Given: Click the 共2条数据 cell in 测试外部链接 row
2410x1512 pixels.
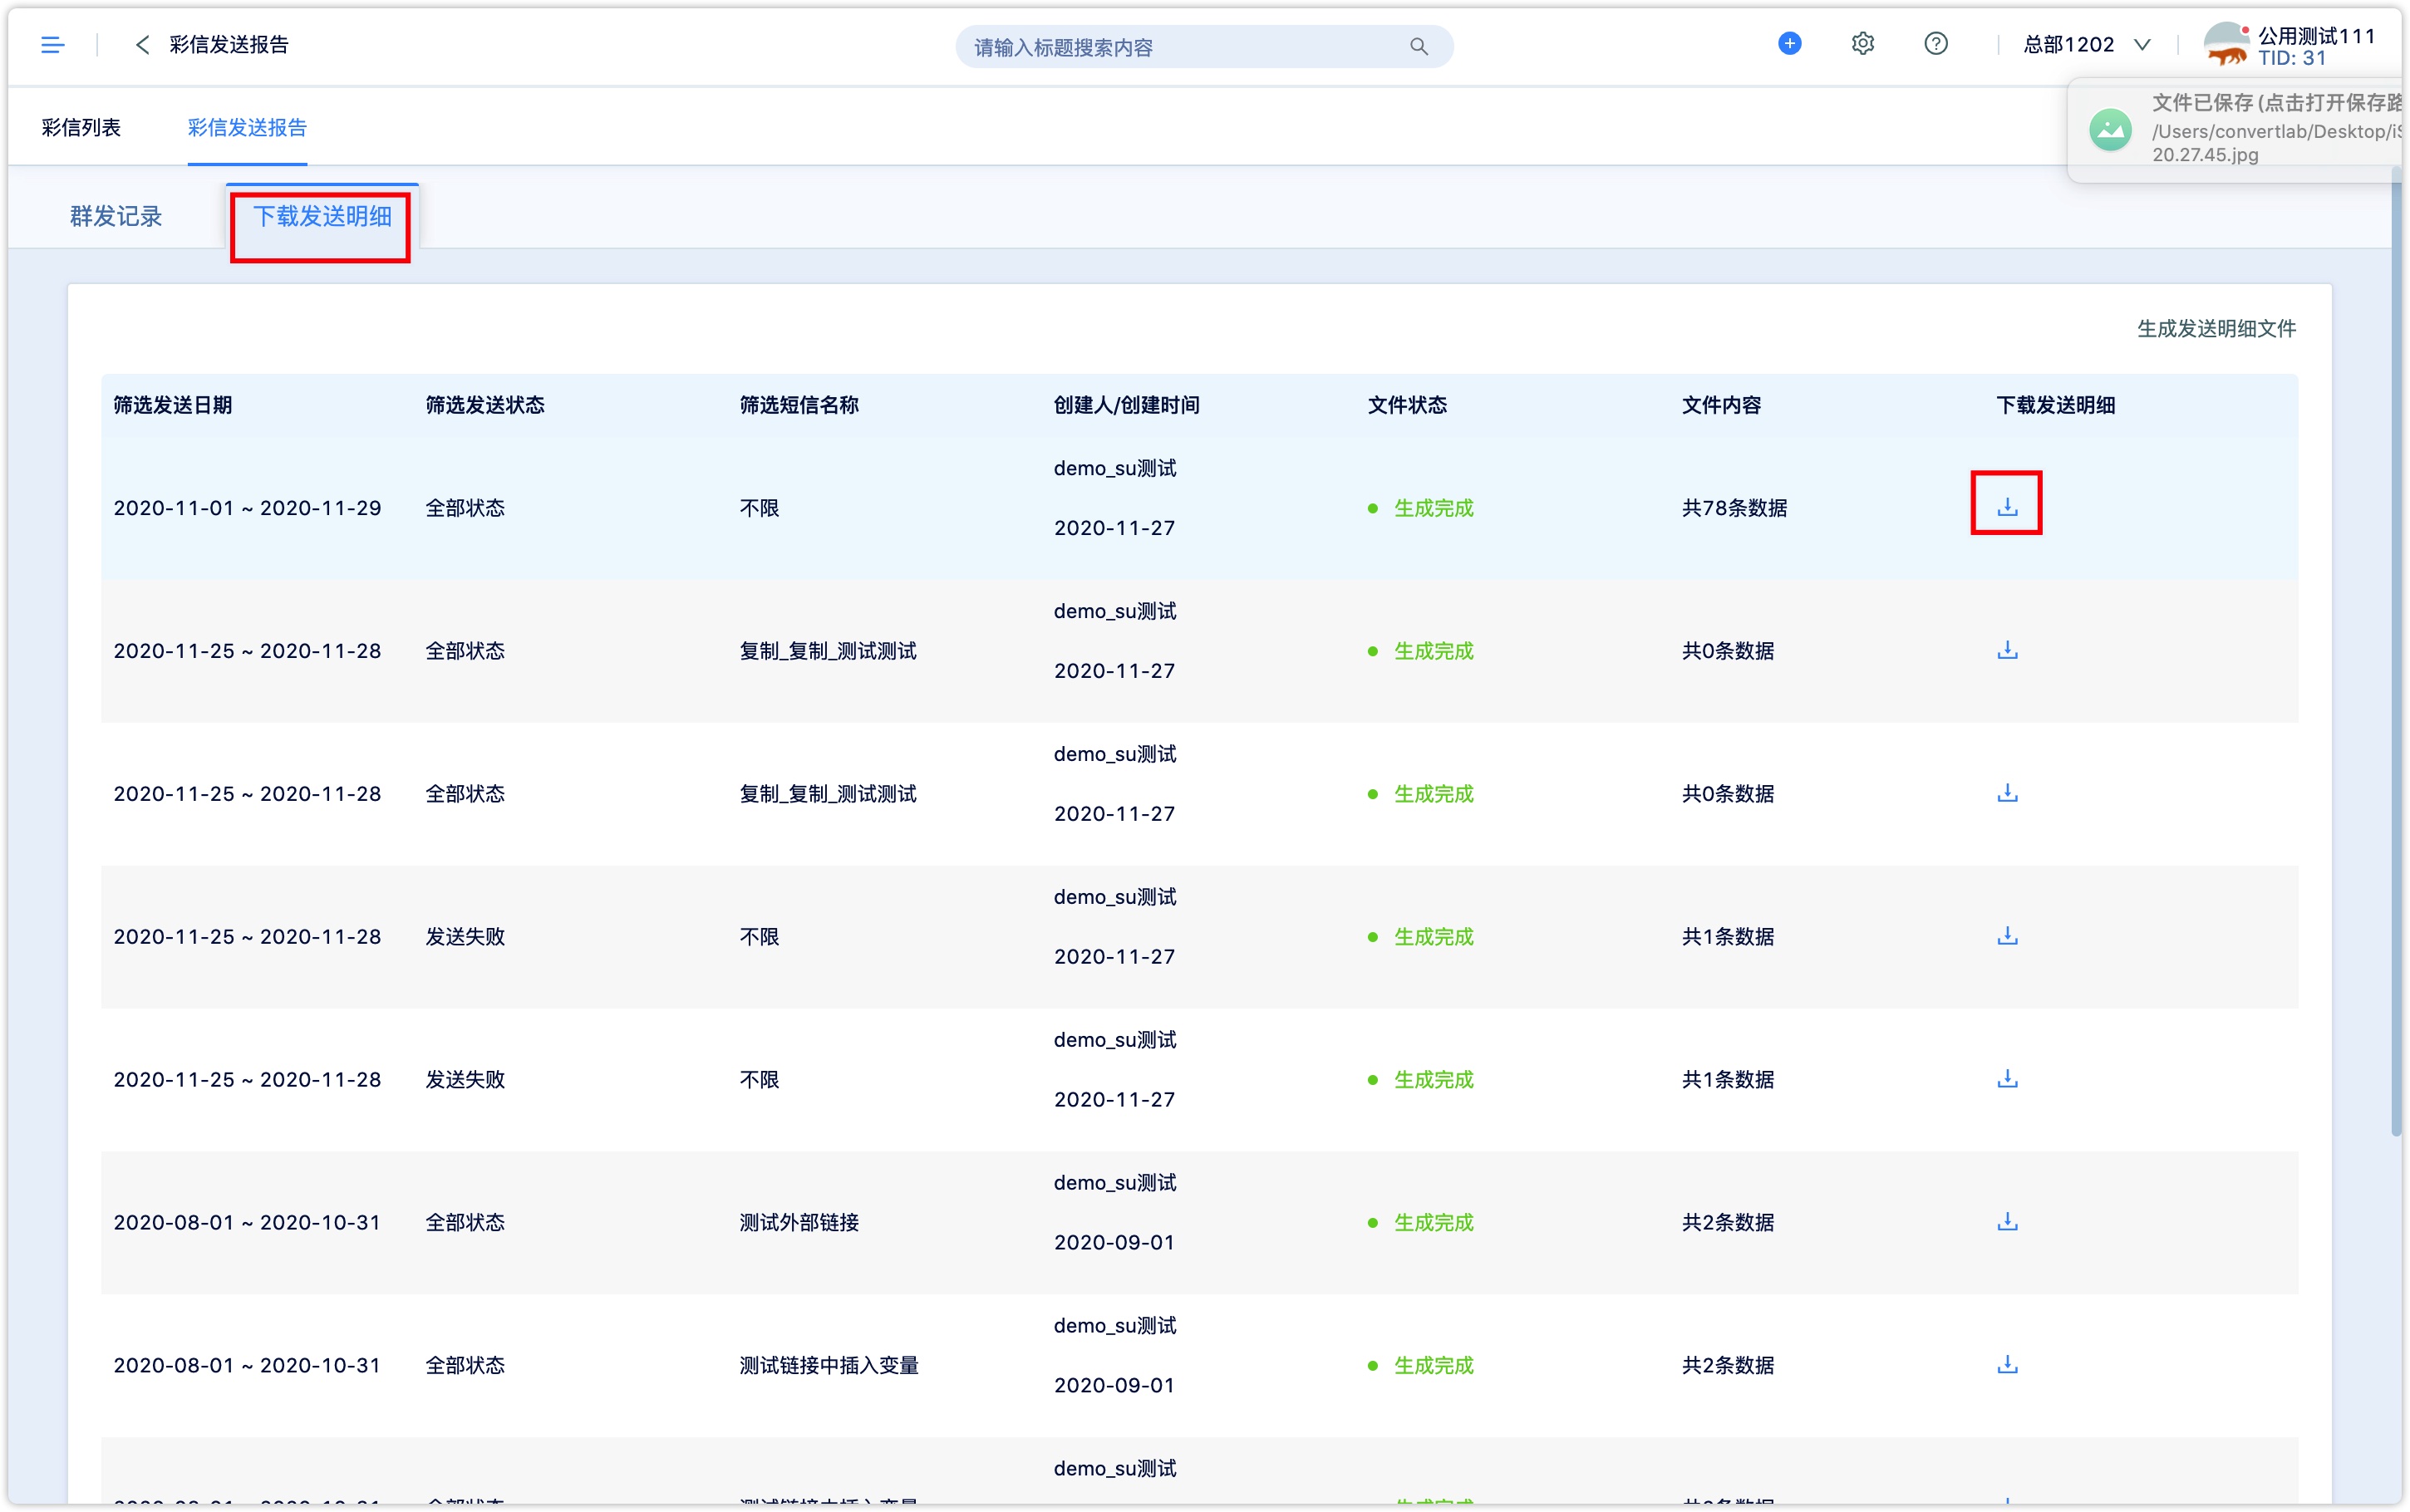Looking at the screenshot, I should [1727, 1223].
